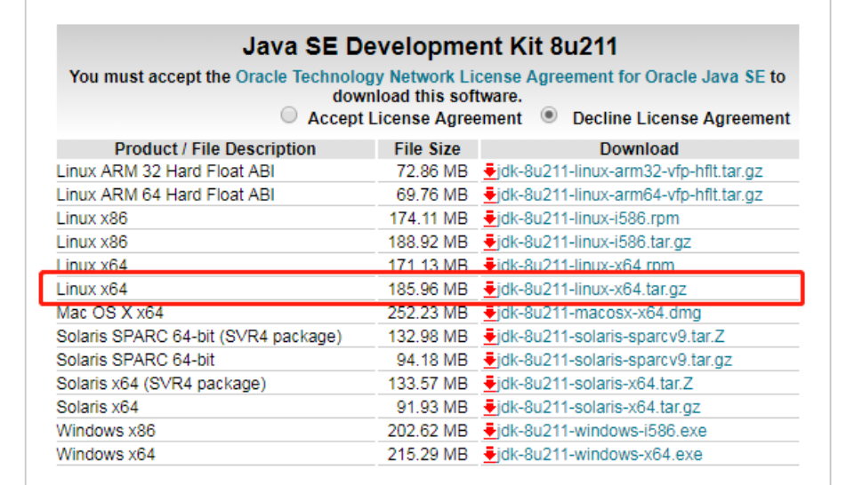Click the File Size column header
The height and width of the screenshot is (485, 854).
click(428, 149)
